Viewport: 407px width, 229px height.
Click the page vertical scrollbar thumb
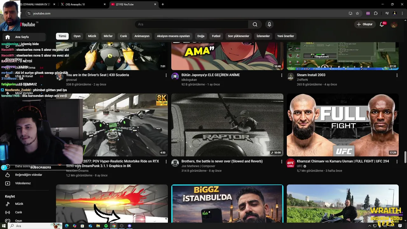pyautogui.click(x=405, y=157)
